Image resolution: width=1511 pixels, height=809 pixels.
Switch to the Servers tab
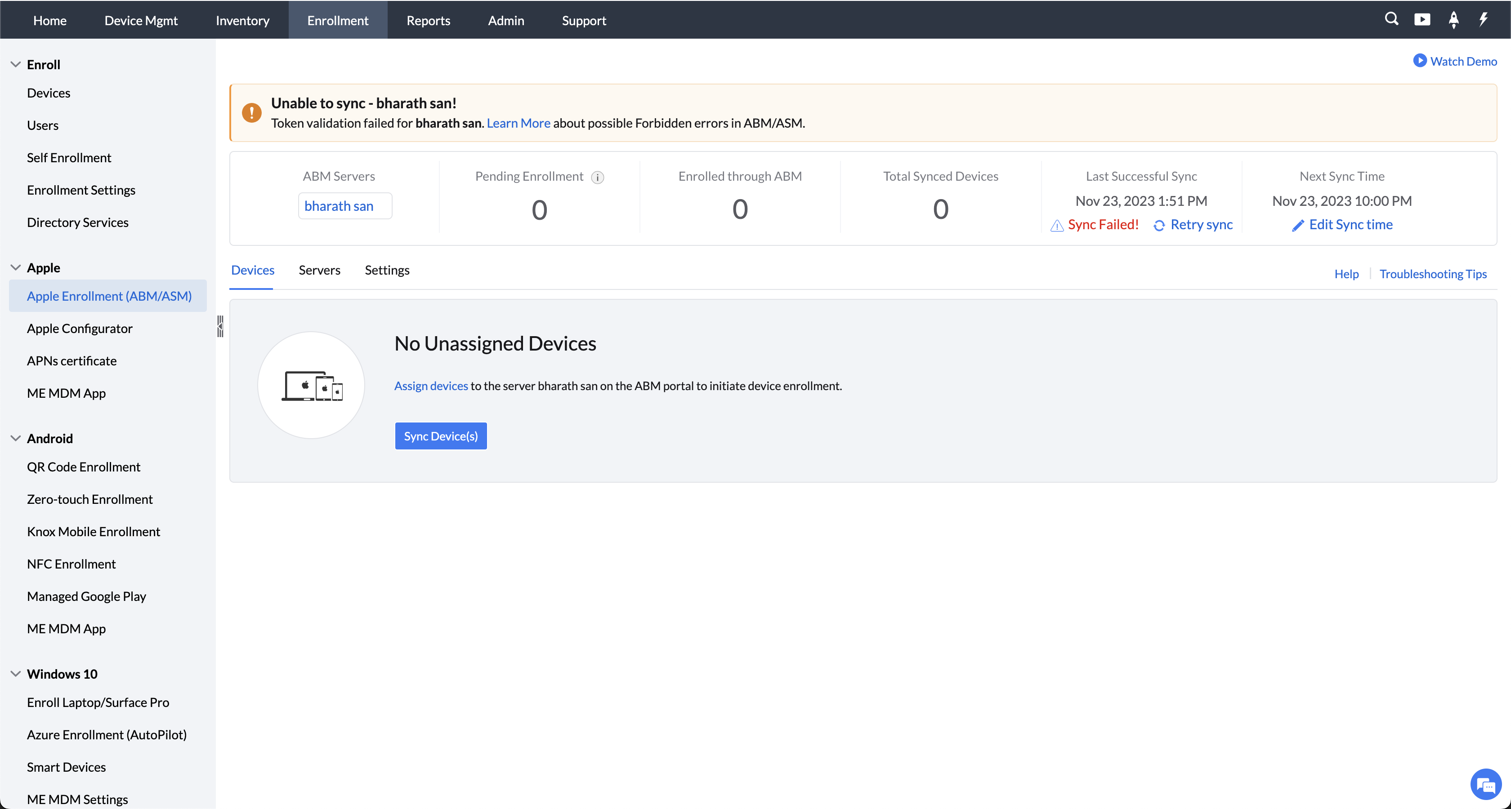coord(319,270)
